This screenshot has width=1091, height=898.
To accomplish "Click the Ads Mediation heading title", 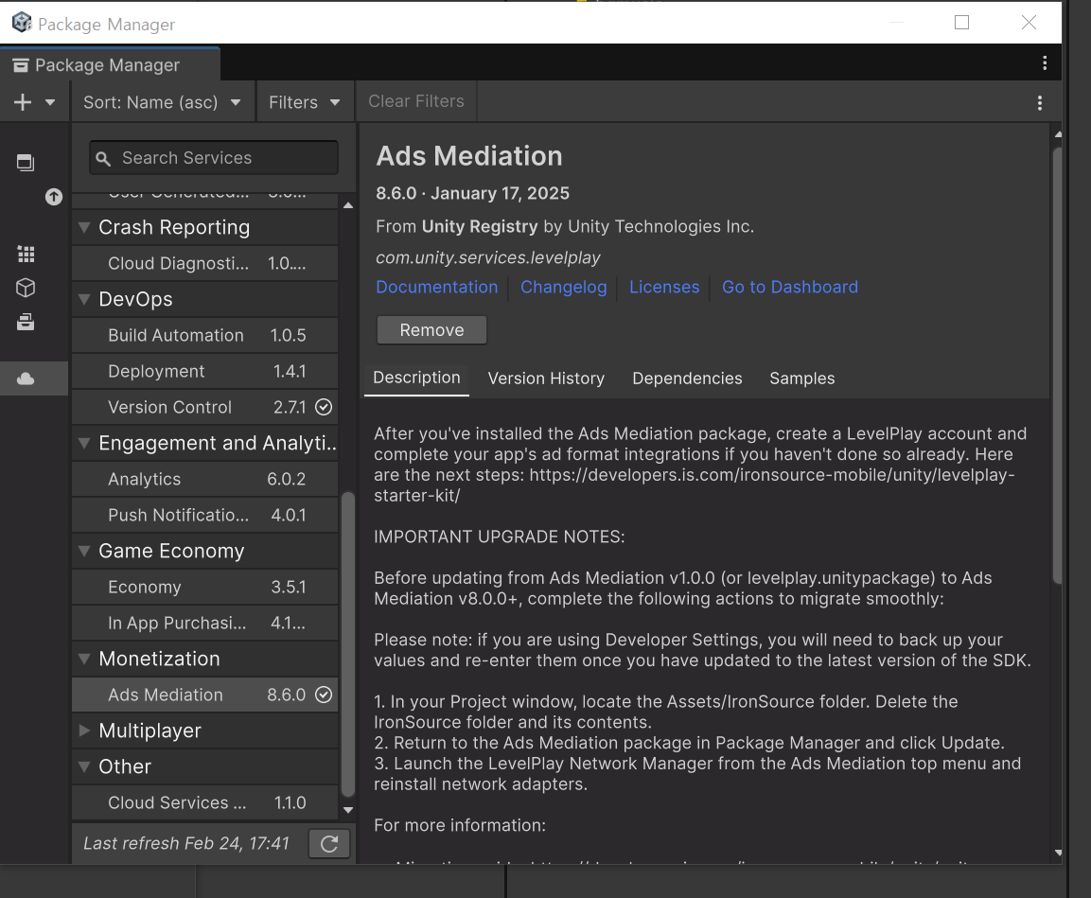I will tap(469, 156).
